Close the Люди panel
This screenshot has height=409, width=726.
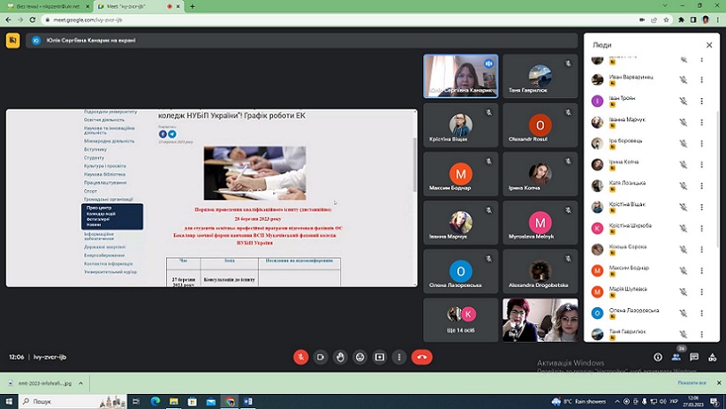tap(709, 45)
